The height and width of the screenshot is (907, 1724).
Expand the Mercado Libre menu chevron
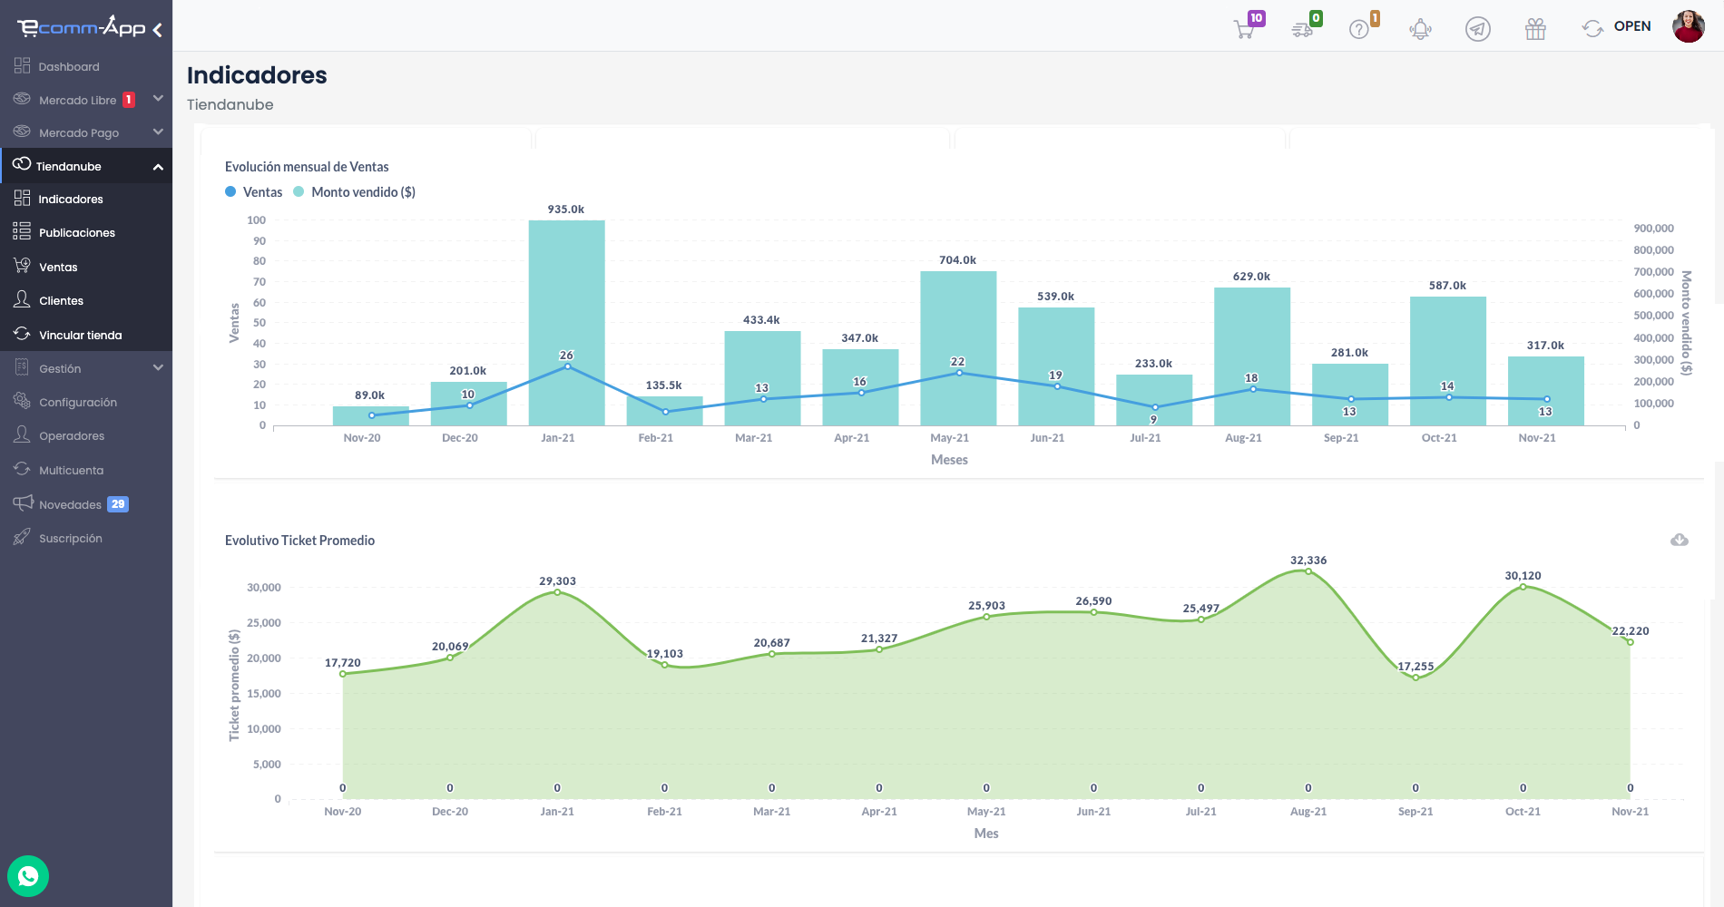pos(158,98)
